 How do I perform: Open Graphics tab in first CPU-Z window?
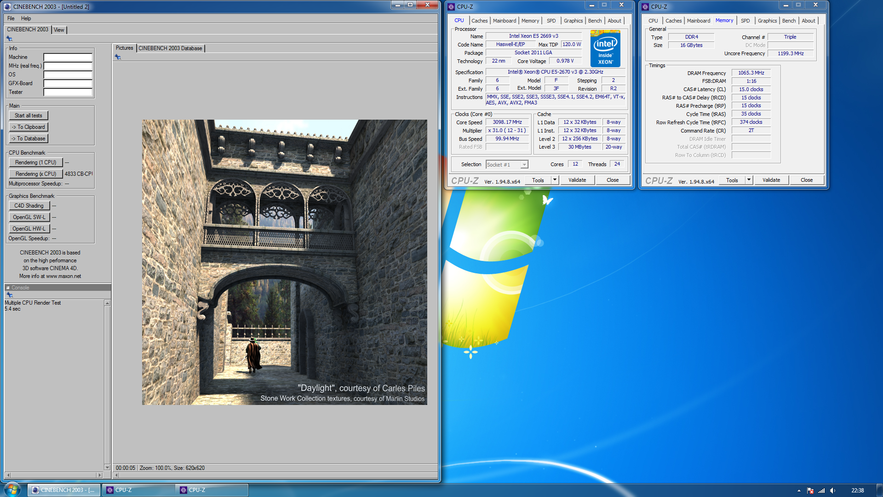coord(573,21)
